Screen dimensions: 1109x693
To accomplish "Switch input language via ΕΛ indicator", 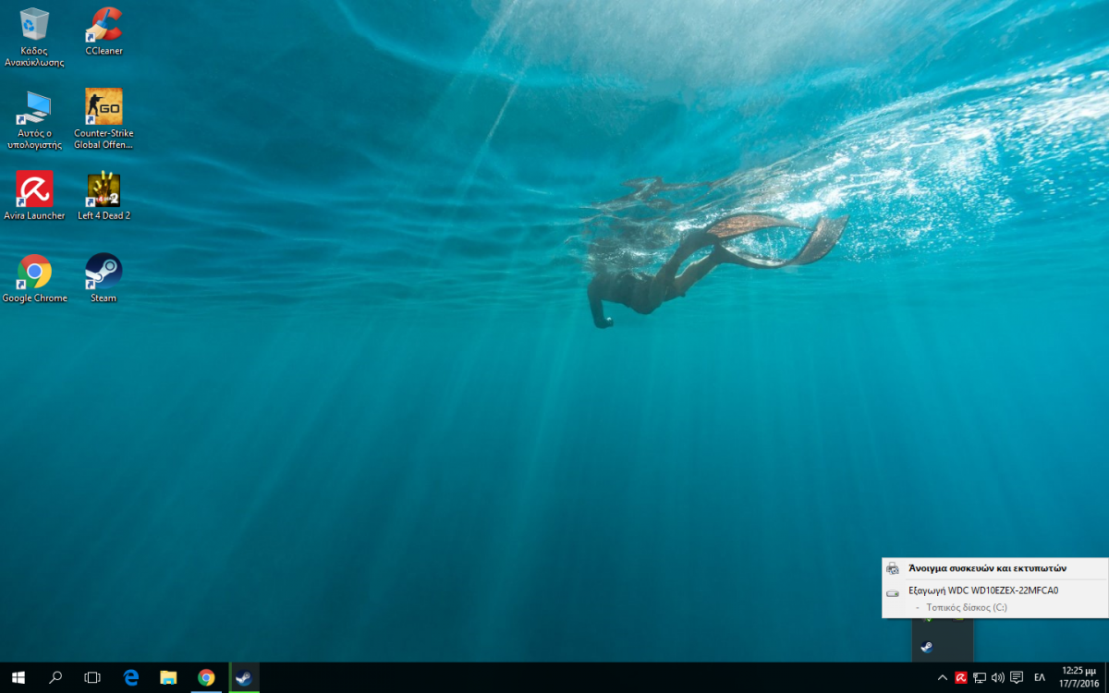I will tap(1040, 677).
